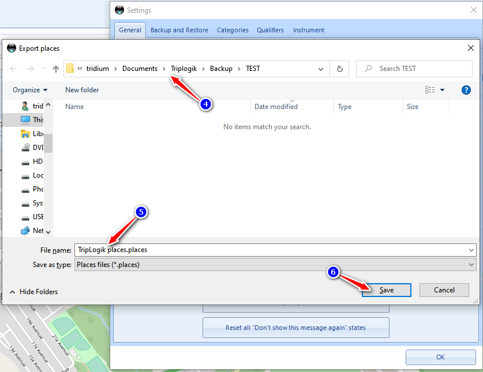Select the DVD drive in navigation tree

click(x=32, y=148)
